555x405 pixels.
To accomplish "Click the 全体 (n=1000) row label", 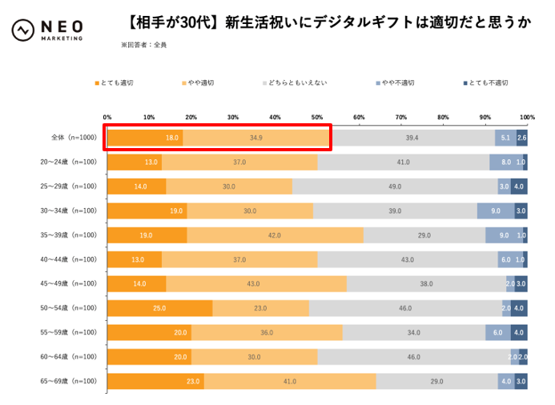I will point(74,138).
